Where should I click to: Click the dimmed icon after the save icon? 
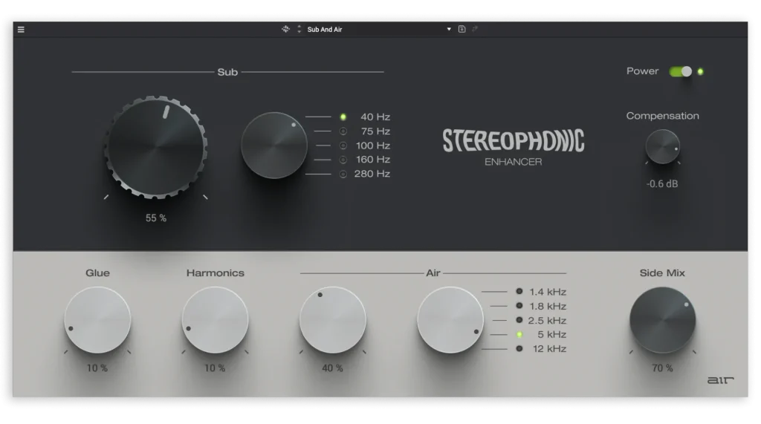coord(475,29)
